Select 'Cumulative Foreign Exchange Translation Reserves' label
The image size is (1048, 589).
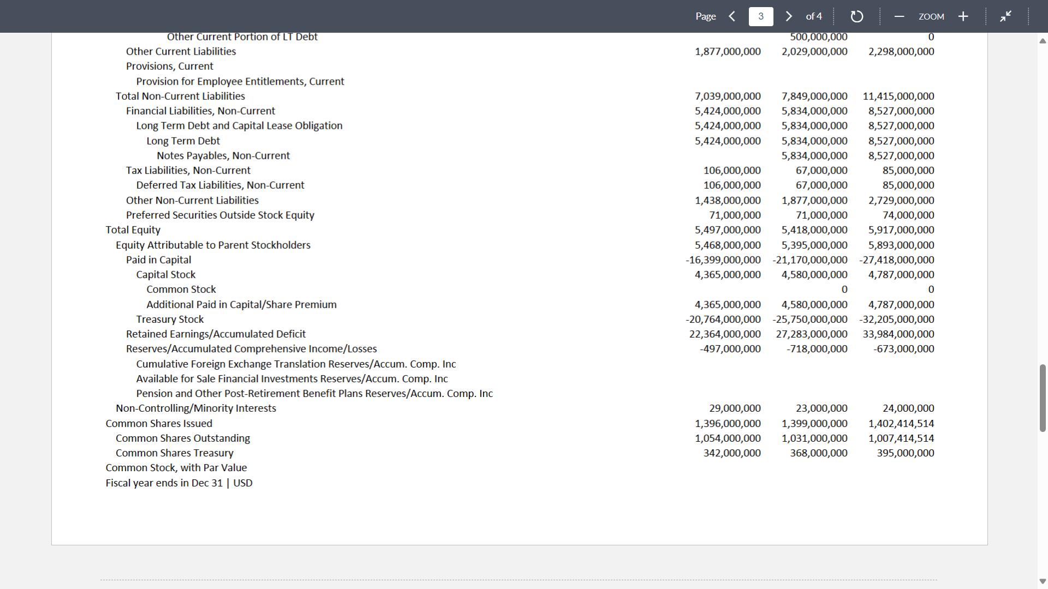[296, 364]
